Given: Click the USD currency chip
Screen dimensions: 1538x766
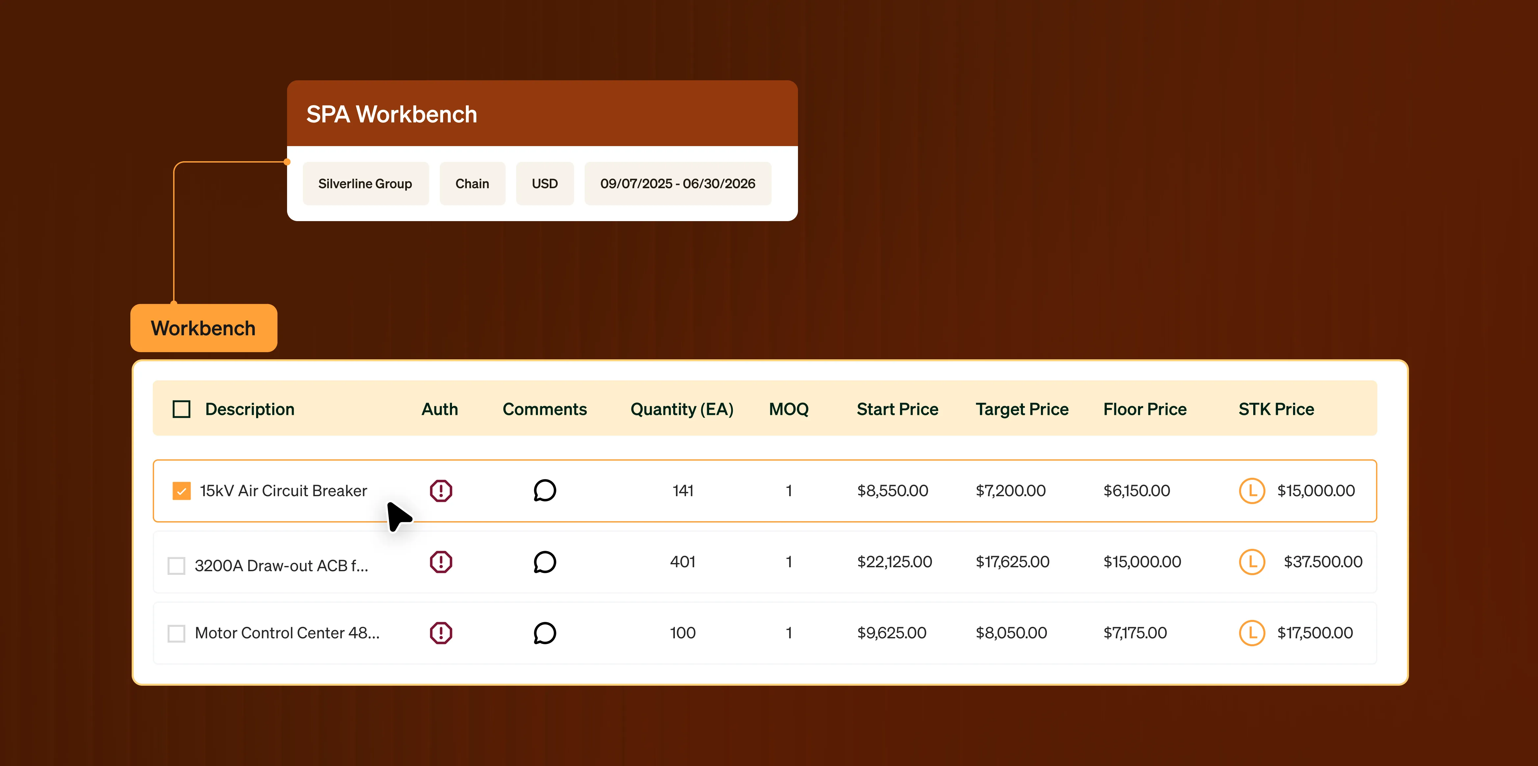Looking at the screenshot, I should click(544, 184).
